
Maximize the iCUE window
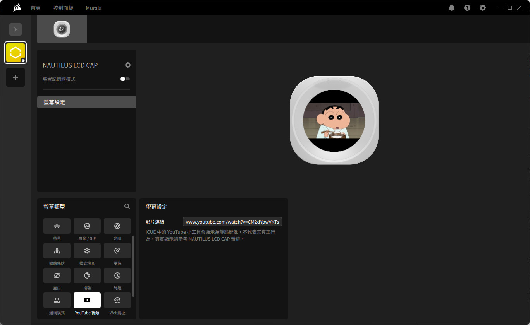[x=510, y=8]
